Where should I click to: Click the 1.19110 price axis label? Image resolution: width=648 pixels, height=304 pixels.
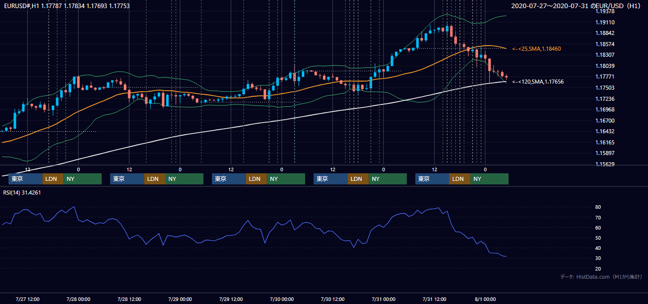pyautogui.click(x=605, y=22)
